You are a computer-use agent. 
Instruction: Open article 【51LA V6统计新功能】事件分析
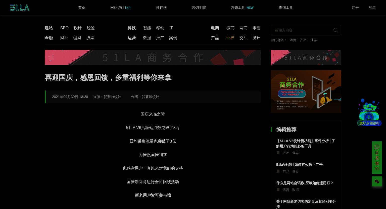click(x=306, y=143)
